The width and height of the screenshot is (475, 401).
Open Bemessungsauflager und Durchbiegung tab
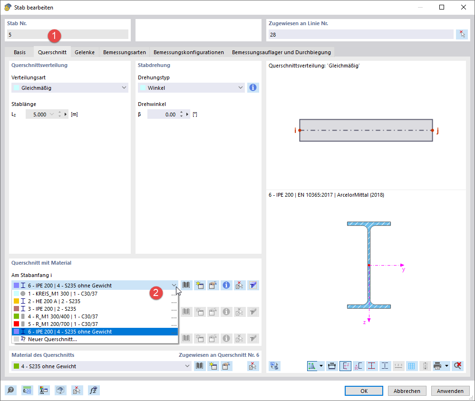281,52
